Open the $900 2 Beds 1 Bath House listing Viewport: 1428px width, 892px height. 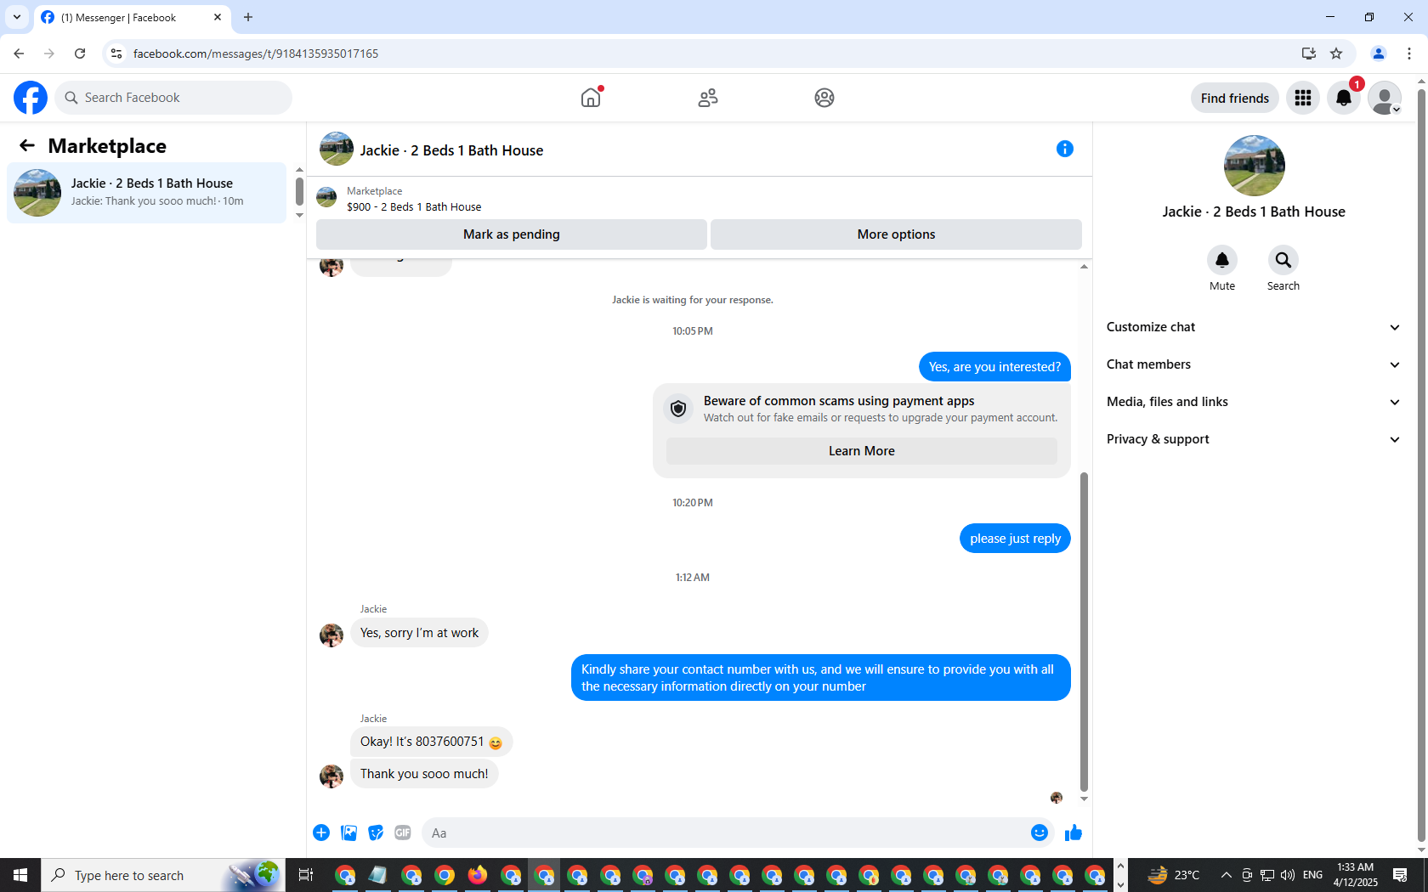coord(414,206)
